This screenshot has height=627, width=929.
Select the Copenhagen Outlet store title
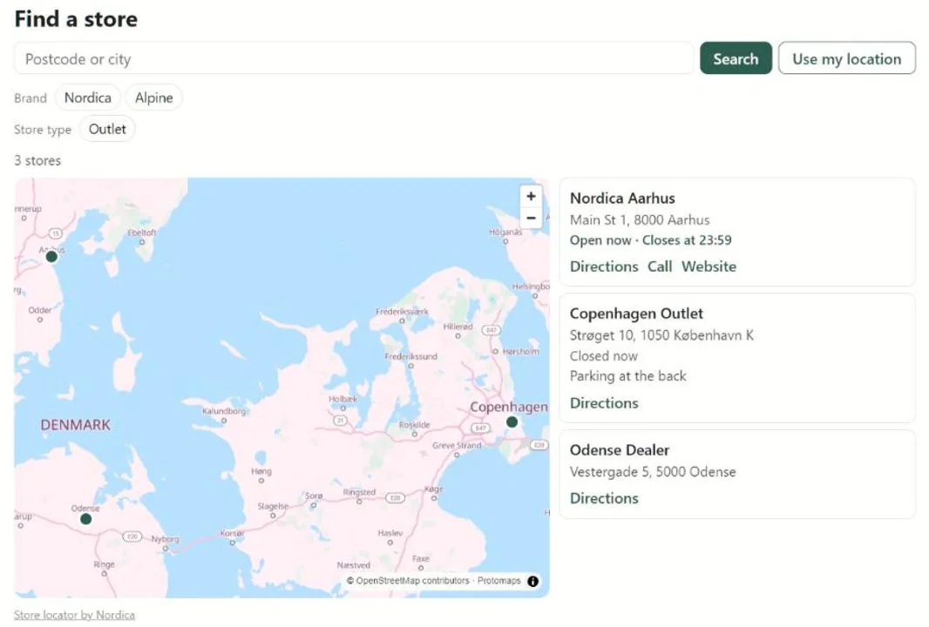tap(636, 313)
